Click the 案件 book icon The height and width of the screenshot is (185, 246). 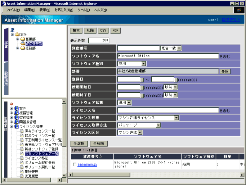click(x=17, y=108)
